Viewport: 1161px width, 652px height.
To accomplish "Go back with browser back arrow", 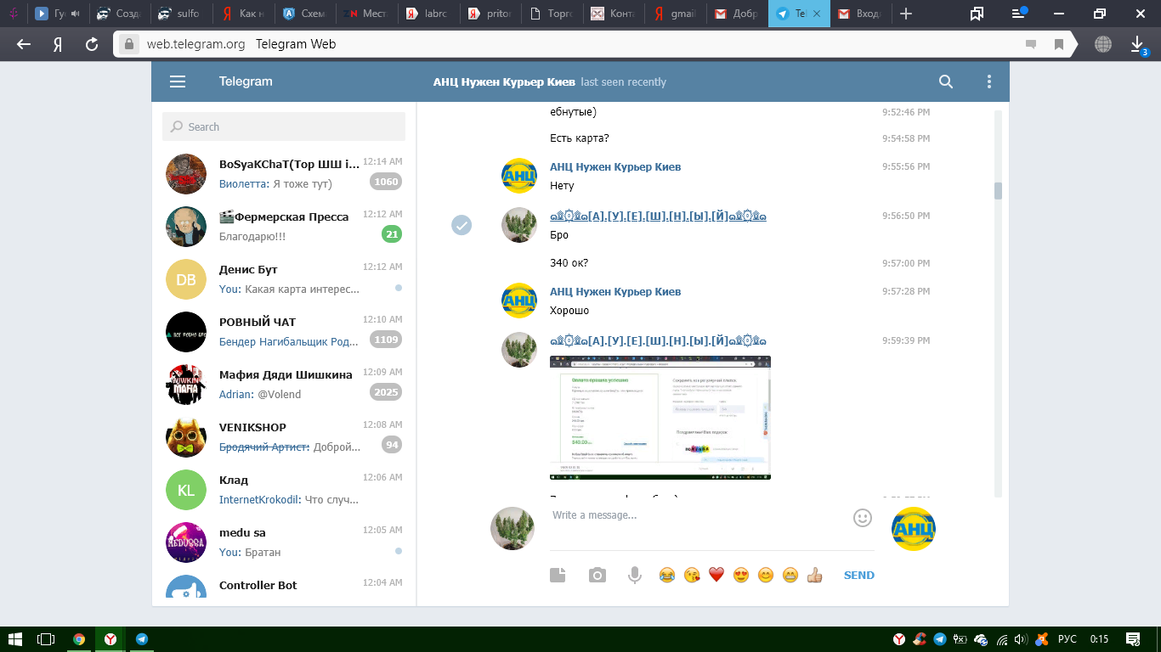I will [24, 44].
